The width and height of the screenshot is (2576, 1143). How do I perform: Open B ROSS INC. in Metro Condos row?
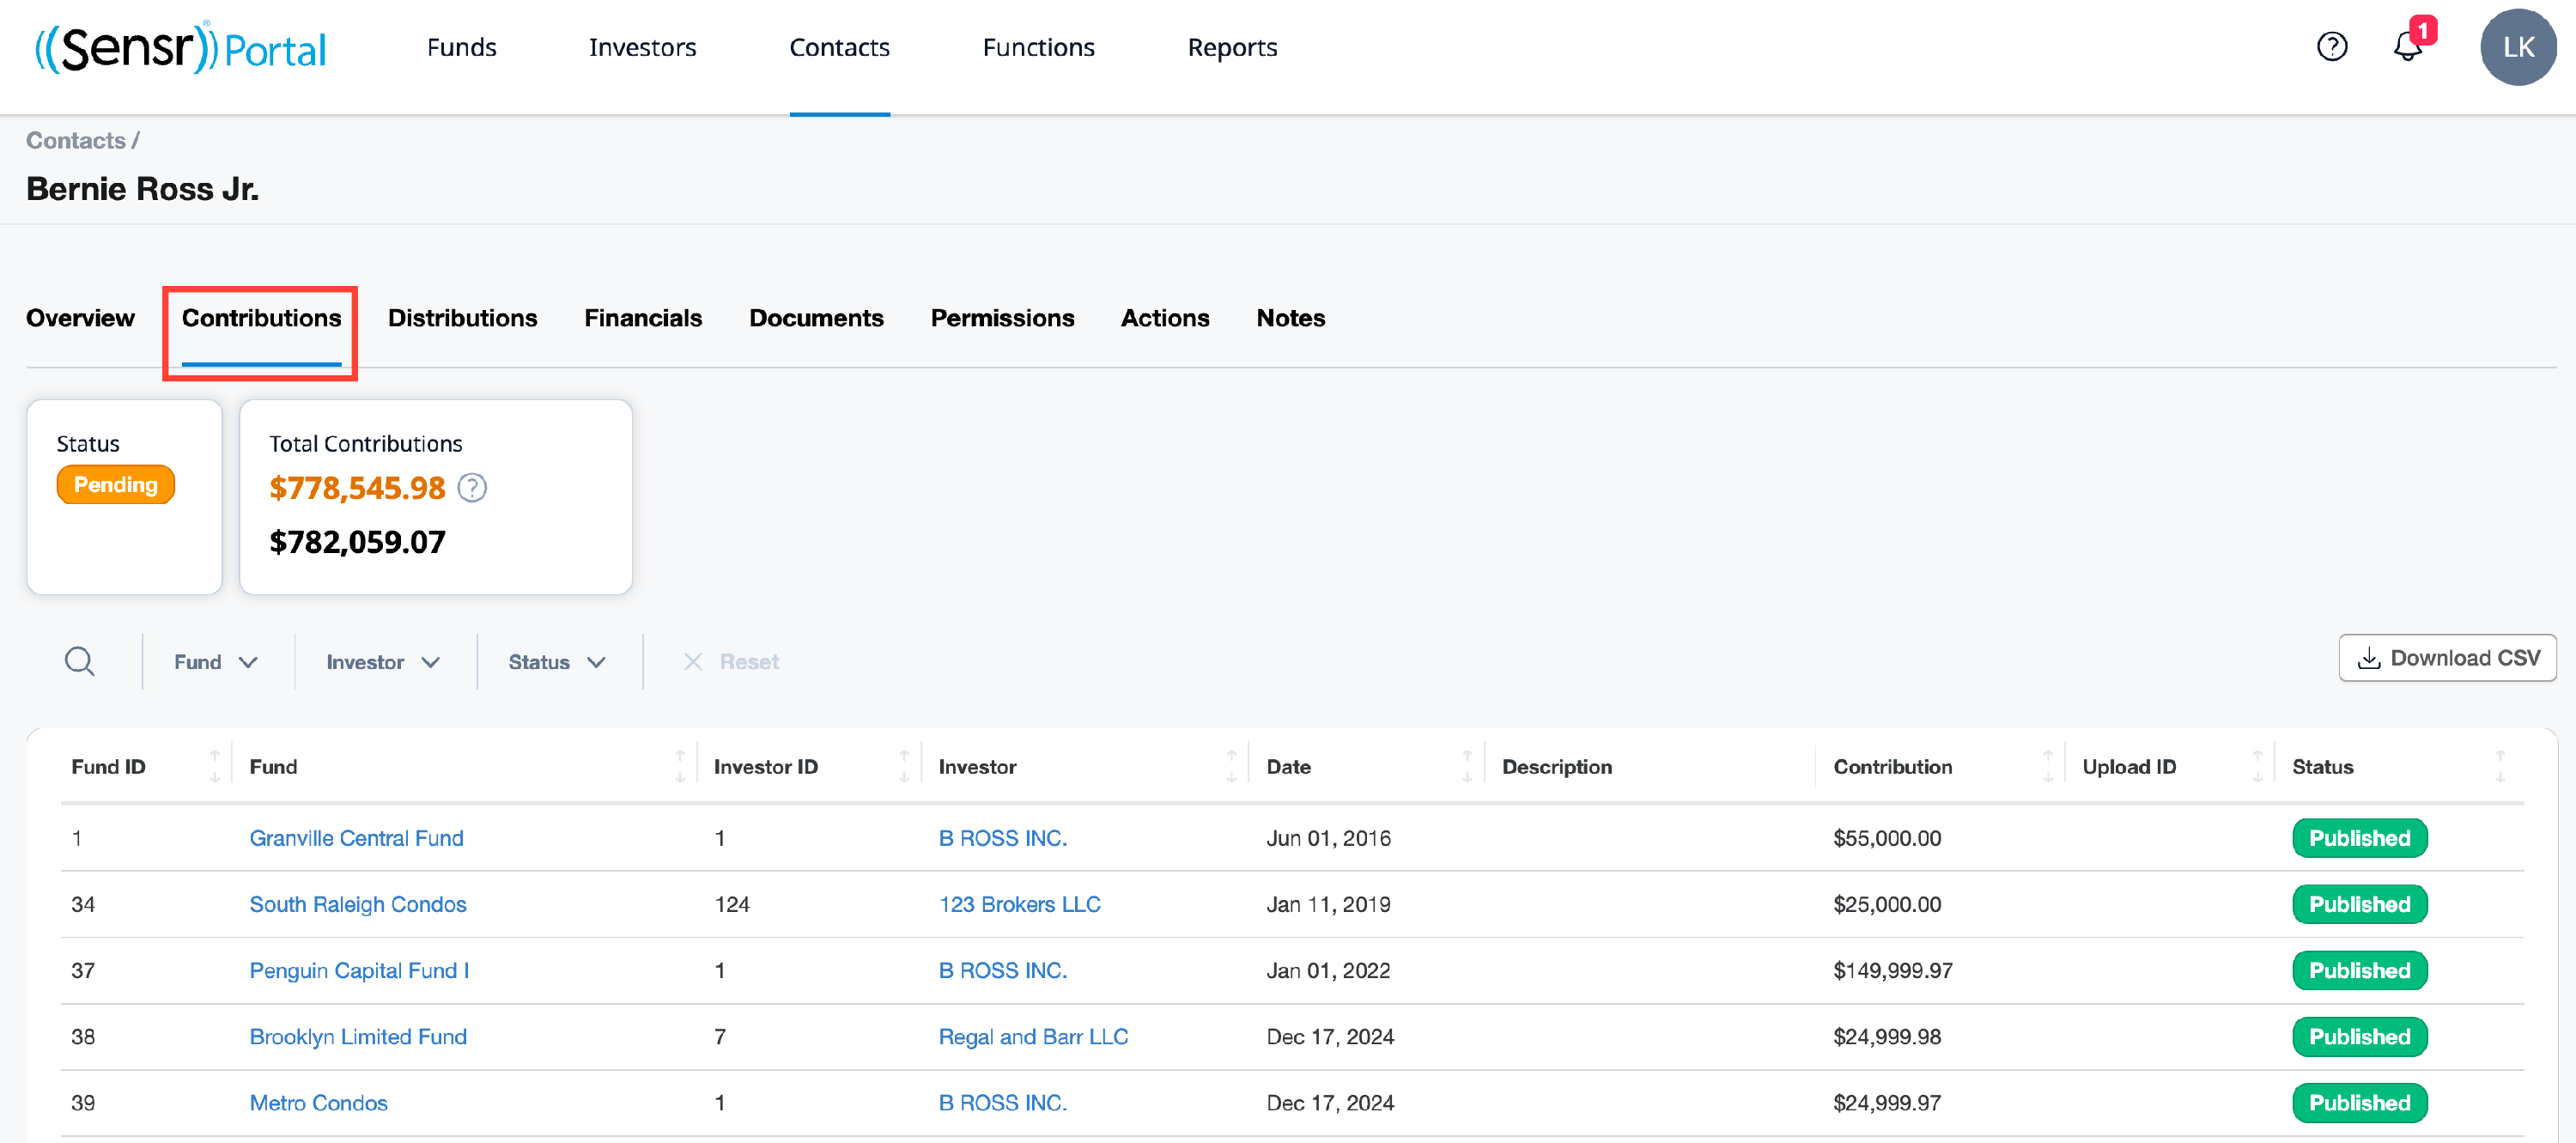click(x=1003, y=1102)
